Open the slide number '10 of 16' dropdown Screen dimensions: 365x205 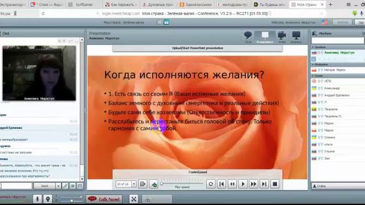click(134, 184)
